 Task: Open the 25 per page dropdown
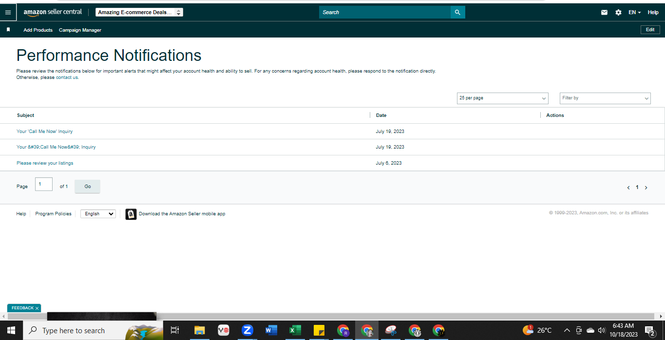click(503, 98)
